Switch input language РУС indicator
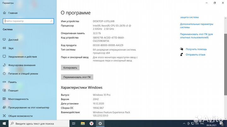Screen dimensions: 227x127 (x=202, y=124)
